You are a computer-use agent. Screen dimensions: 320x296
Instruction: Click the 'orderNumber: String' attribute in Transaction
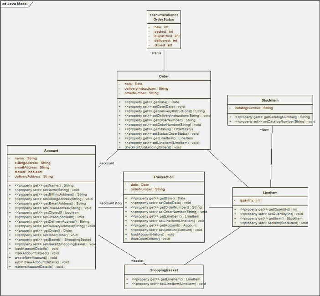(x=148, y=189)
